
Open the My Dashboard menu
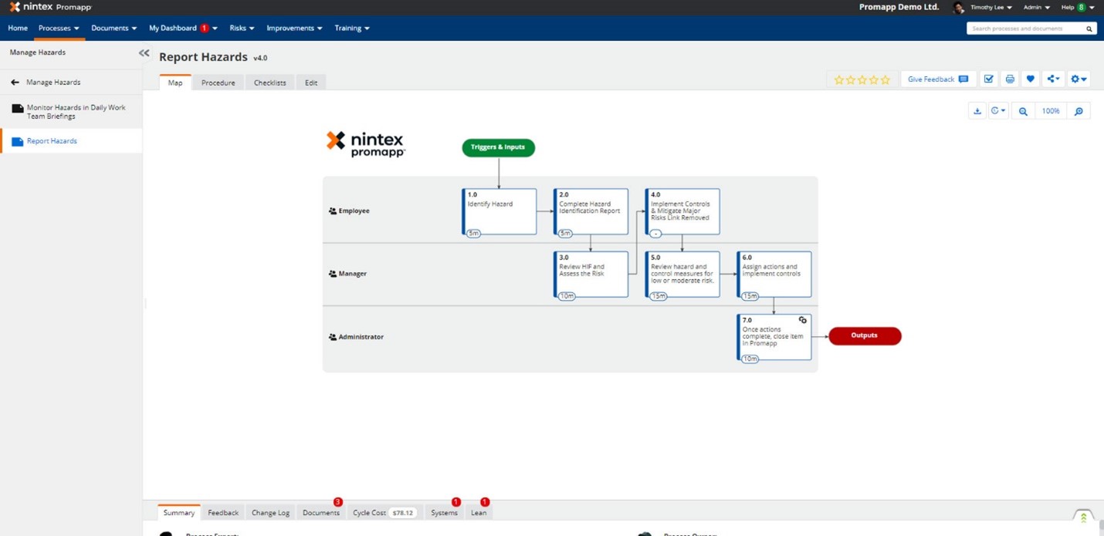point(183,28)
